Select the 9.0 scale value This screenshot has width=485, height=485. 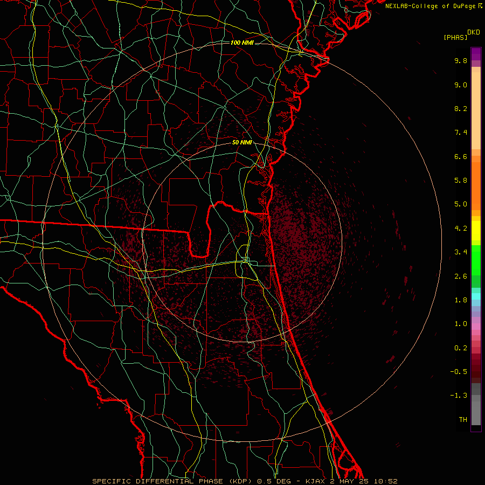[x=461, y=85]
